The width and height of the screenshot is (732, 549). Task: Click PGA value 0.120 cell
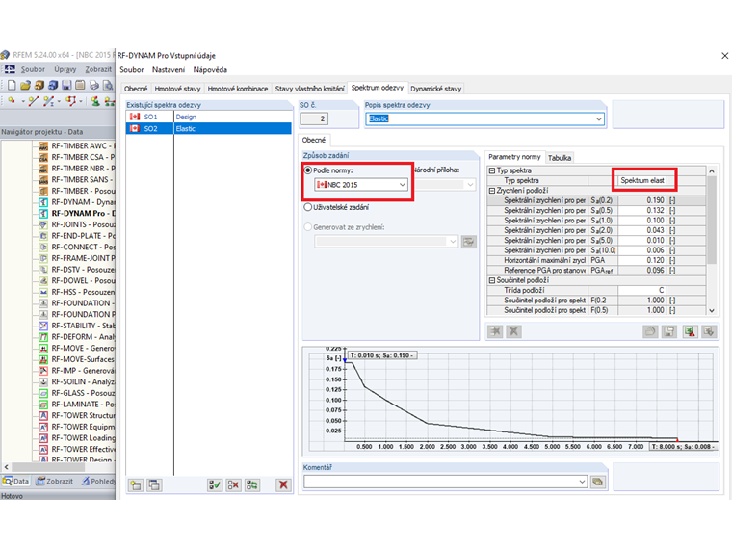[640, 260]
